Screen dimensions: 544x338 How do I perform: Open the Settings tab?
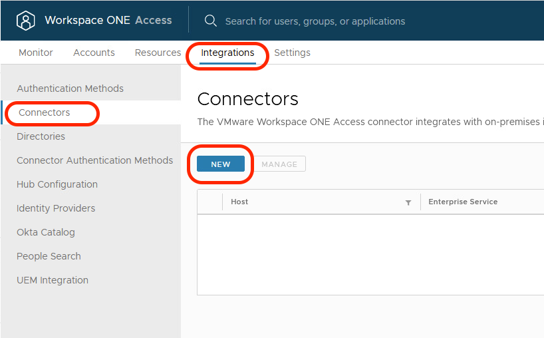click(292, 53)
